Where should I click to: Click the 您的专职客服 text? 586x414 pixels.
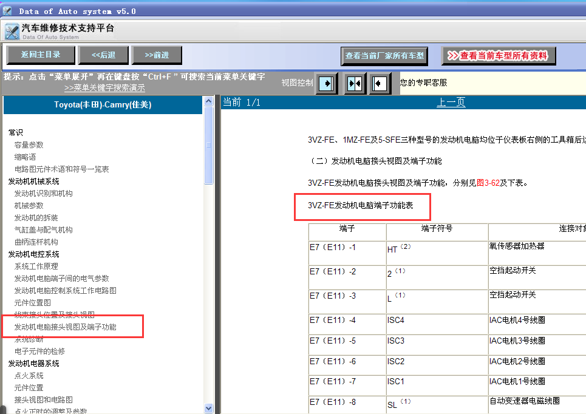[423, 83]
